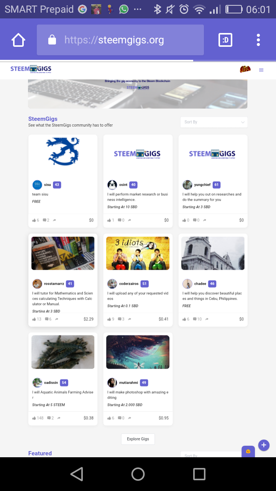The width and height of the screenshot is (276, 491).
Task: Tap the Android back navigation button
Action: [77, 474]
